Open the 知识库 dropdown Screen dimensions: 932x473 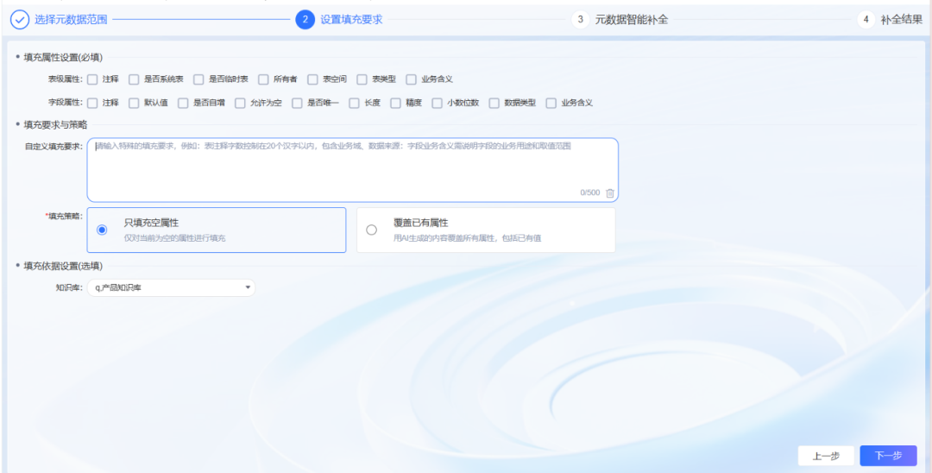[x=171, y=288]
